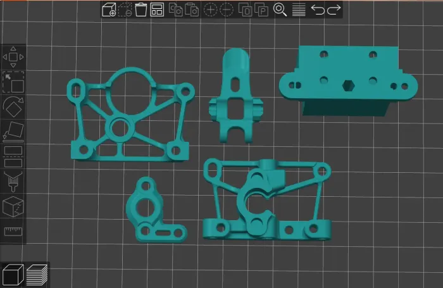Image resolution: width=443 pixels, height=288 pixels.
Task: Choose the Rotate tool
Action: [13, 106]
